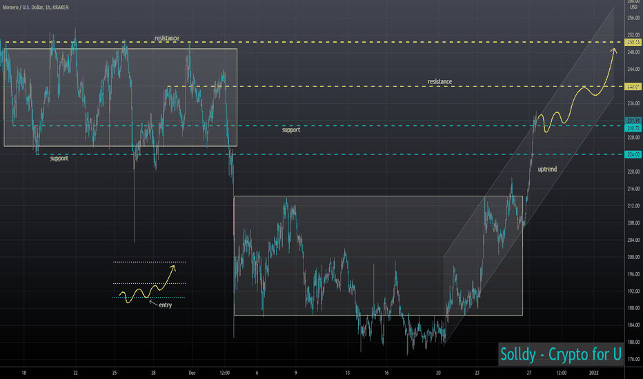643x379 pixels.
Task: Click the 231.91 current price tag
Action: coord(633,121)
